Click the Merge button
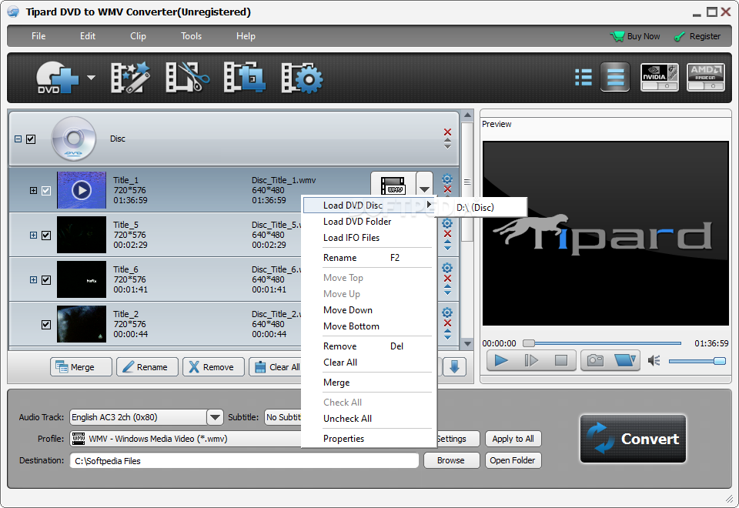 81,366
